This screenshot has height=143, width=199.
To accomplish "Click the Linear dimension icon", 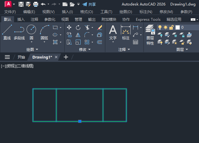I will point(136,27).
